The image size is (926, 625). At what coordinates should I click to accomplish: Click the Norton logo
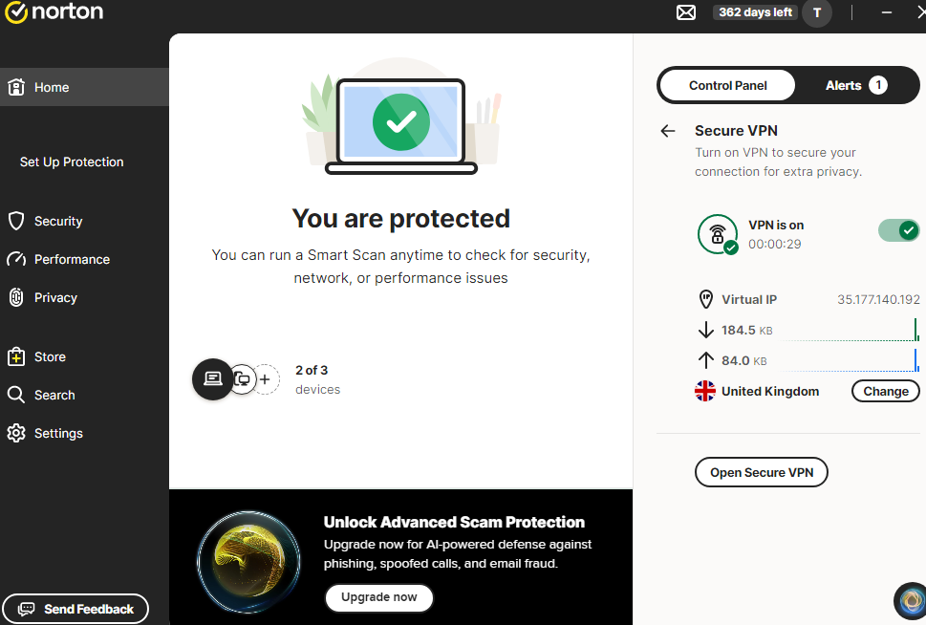coord(54,11)
